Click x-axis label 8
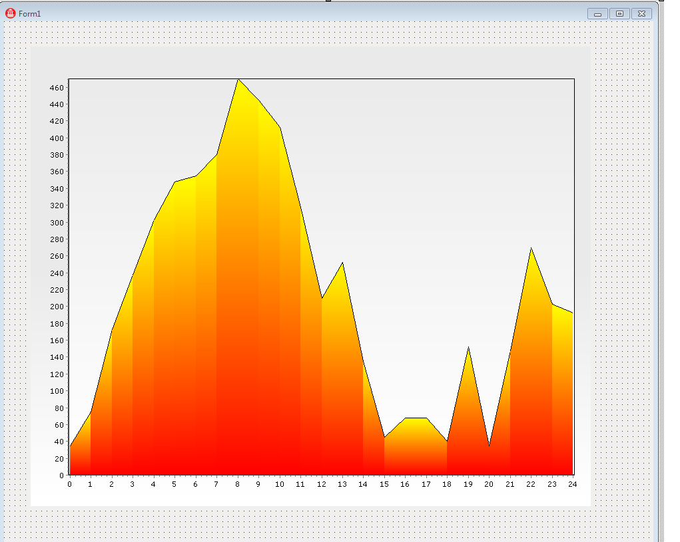 [x=237, y=484]
